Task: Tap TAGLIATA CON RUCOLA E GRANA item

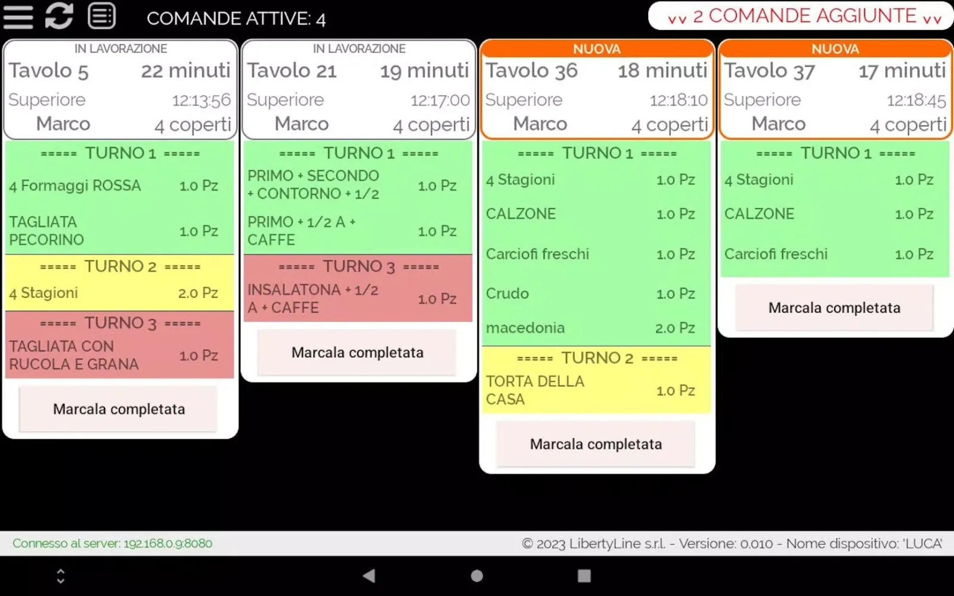Action: click(x=113, y=355)
